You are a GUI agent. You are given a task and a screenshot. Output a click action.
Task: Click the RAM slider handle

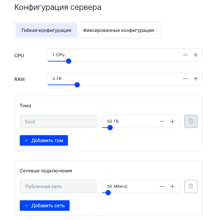click(x=77, y=85)
